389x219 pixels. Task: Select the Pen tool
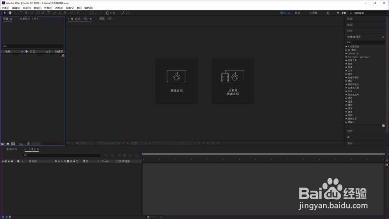[43, 13]
